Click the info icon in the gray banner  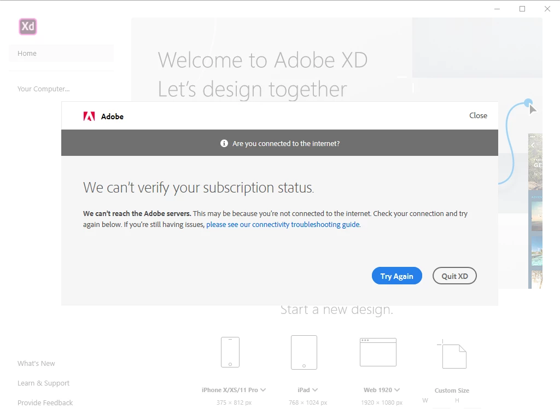[224, 143]
